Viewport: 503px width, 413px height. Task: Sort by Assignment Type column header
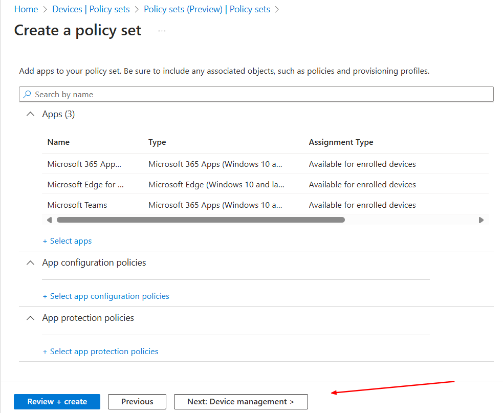pos(341,142)
